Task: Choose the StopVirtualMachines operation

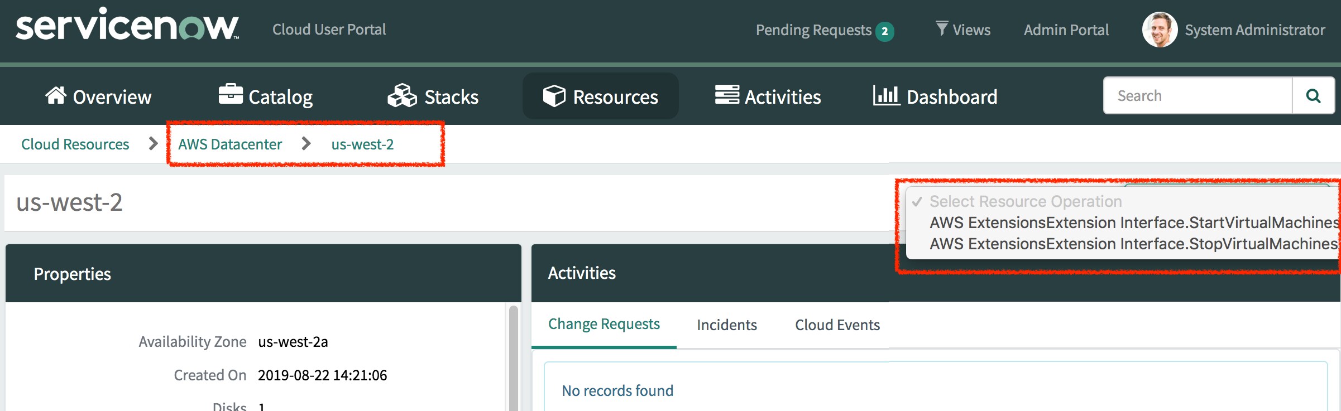Action: tap(1122, 244)
